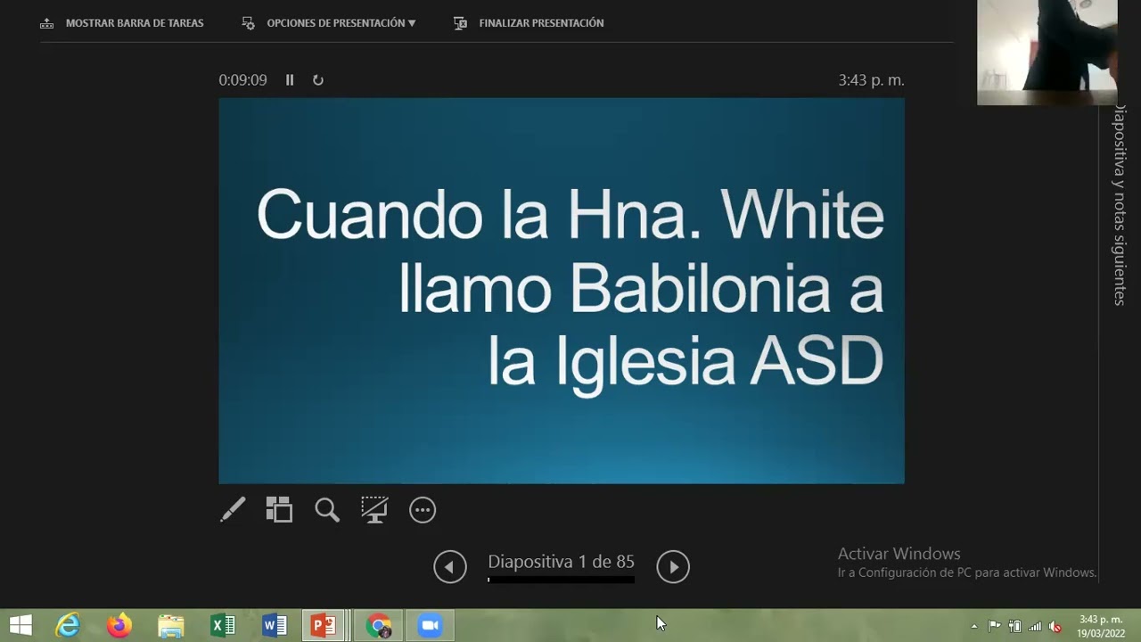Click the end-presentation icon beside FINALIZAR
The width and height of the screenshot is (1141, 642).
[x=461, y=23]
